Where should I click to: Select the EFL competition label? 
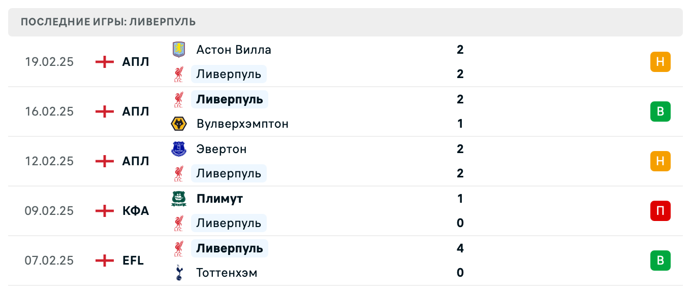134,261
